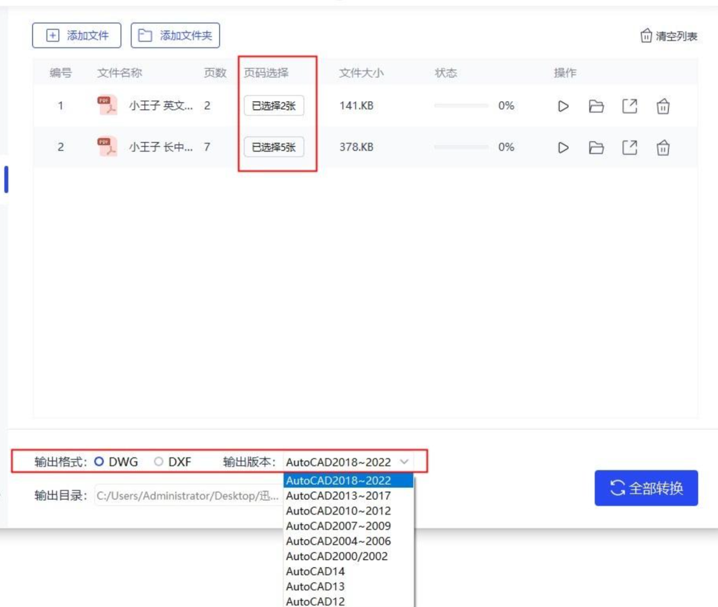Start converting file 1 with play icon

563,106
